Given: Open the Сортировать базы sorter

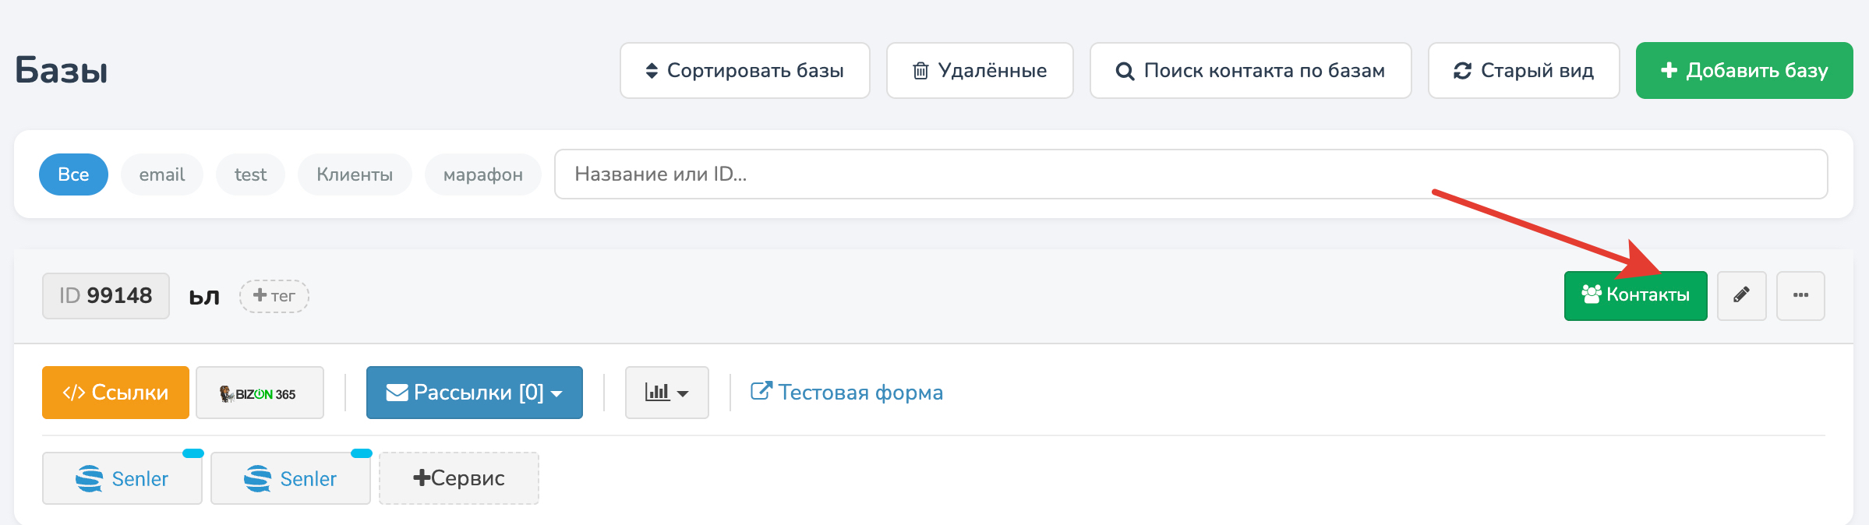Looking at the screenshot, I should pos(744,71).
